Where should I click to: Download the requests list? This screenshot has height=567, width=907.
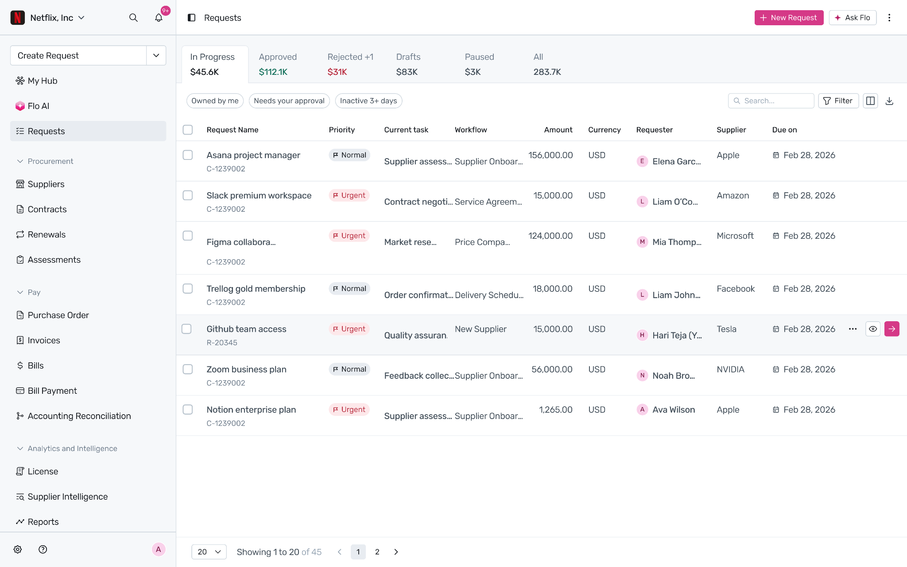889,101
